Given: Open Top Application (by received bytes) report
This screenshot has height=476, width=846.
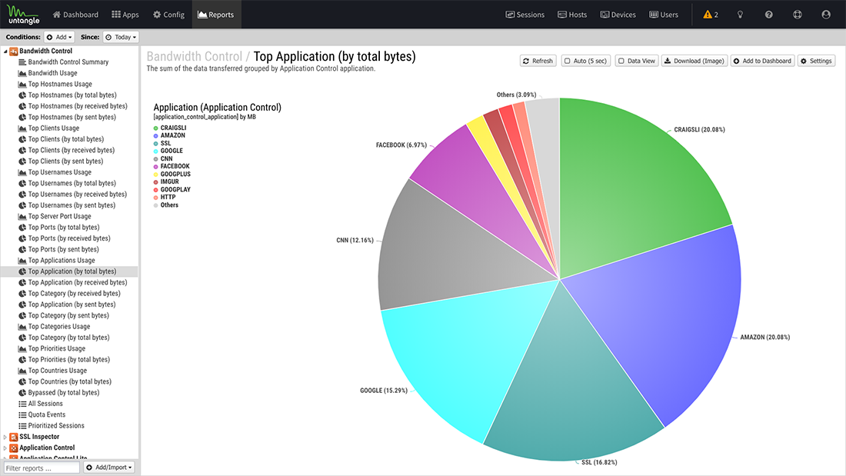Looking at the screenshot, I should (77, 282).
